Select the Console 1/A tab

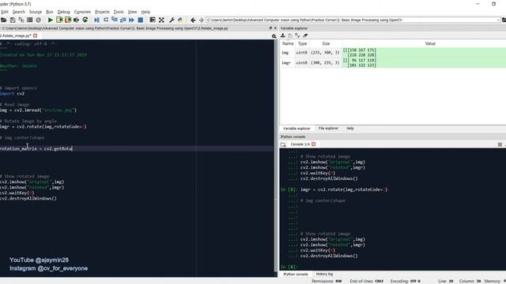click(x=300, y=144)
